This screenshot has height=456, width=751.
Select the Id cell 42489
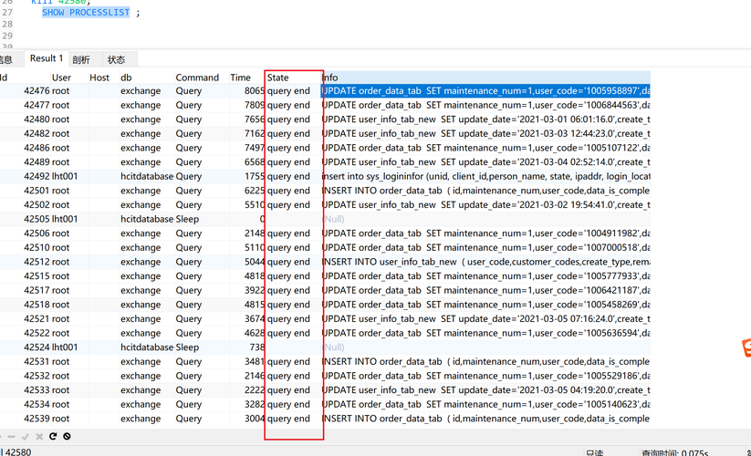coord(37,162)
